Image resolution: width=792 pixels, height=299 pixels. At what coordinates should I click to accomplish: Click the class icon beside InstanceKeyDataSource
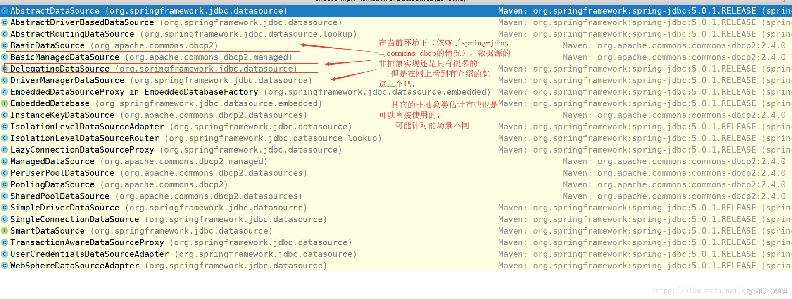click(4, 115)
